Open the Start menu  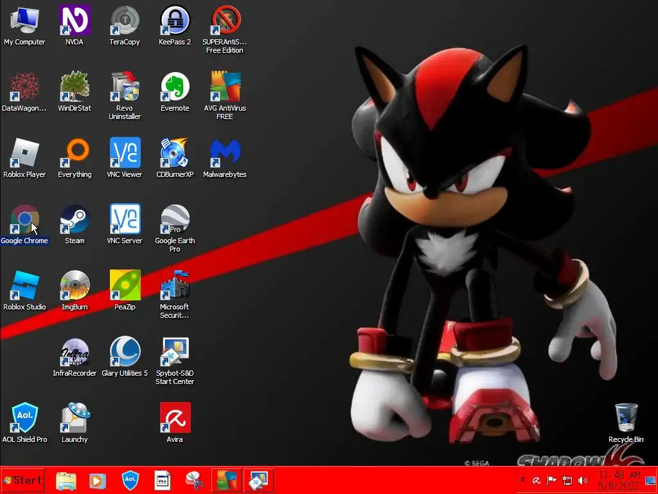click(x=22, y=480)
